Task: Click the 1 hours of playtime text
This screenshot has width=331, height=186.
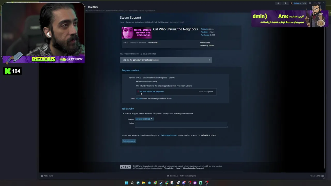Action: point(205,91)
